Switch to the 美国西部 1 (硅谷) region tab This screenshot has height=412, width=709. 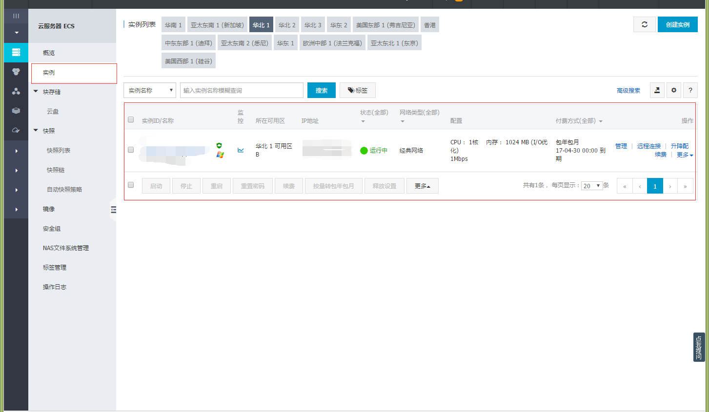188,61
